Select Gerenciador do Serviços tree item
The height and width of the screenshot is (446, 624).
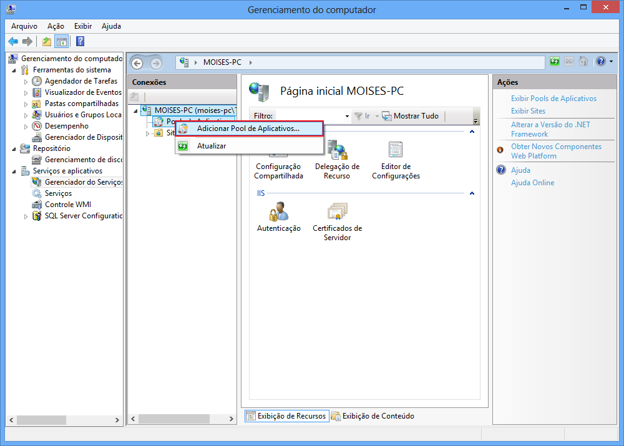(x=83, y=182)
